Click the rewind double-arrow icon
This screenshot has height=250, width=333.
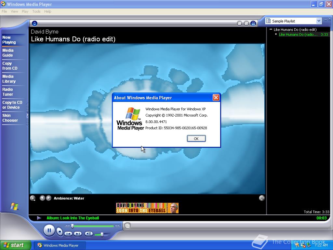tap(67, 226)
